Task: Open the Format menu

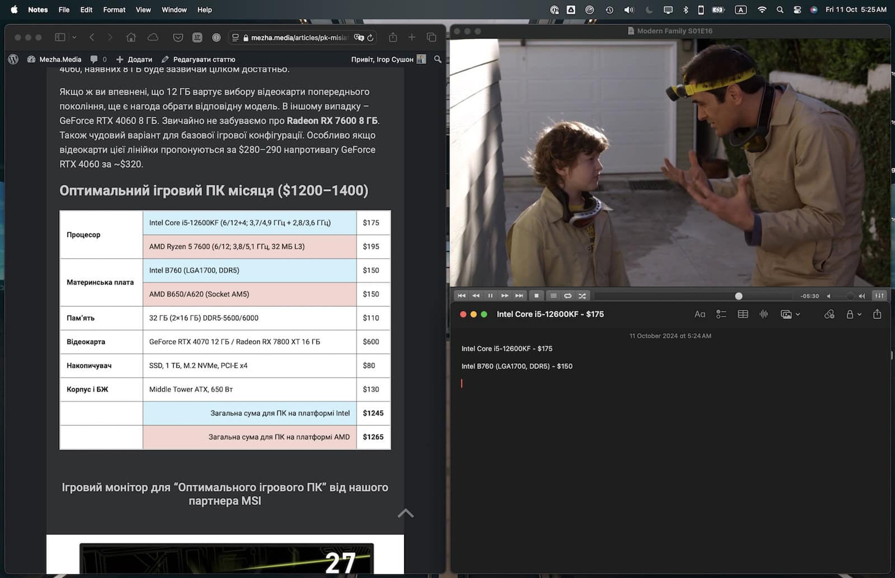Action: [x=114, y=9]
